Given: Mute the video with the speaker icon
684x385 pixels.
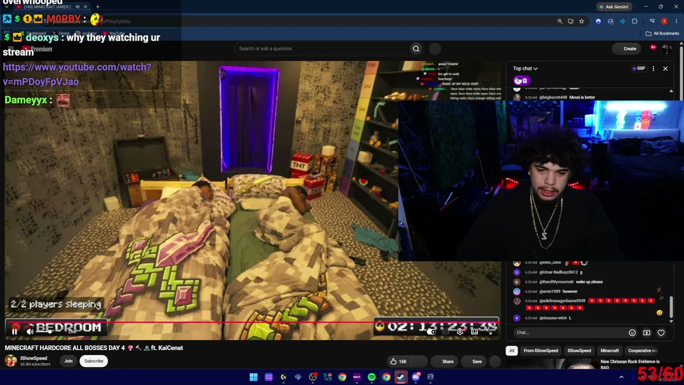Looking at the screenshot, I should tap(30, 332).
